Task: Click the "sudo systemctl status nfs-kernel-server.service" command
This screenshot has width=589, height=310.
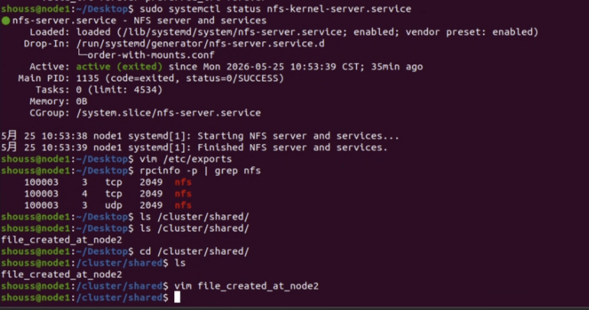Action: (276, 9)
